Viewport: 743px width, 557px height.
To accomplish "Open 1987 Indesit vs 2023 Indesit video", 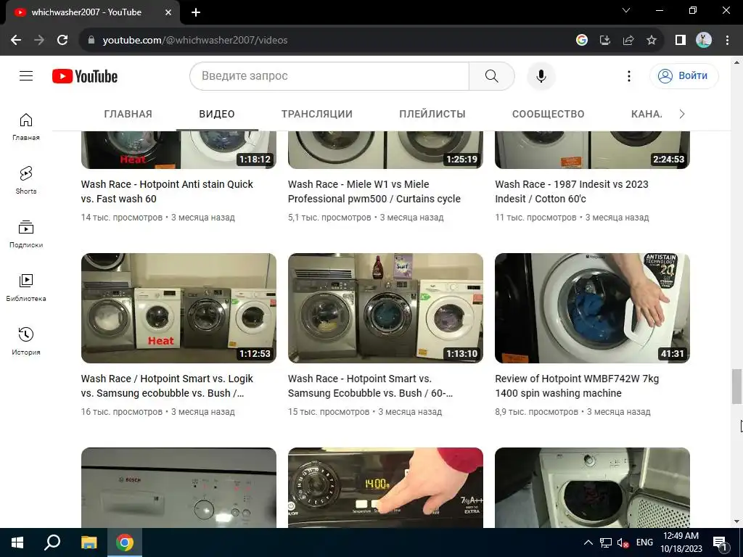I will (x=572, y=191).
